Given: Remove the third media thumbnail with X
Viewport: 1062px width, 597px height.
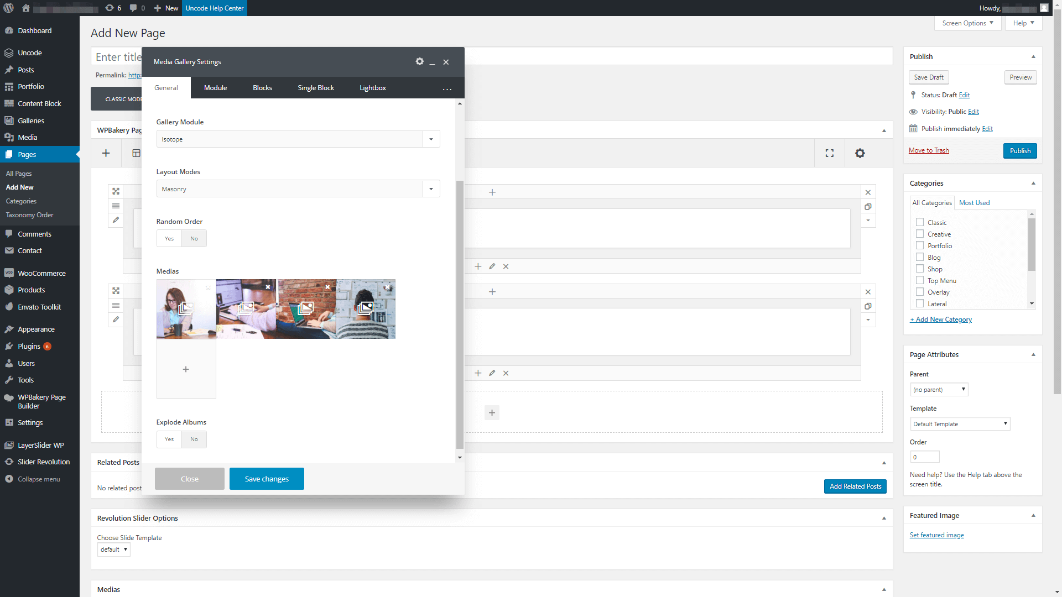Looking at the screenshot, I should (327, 287).
